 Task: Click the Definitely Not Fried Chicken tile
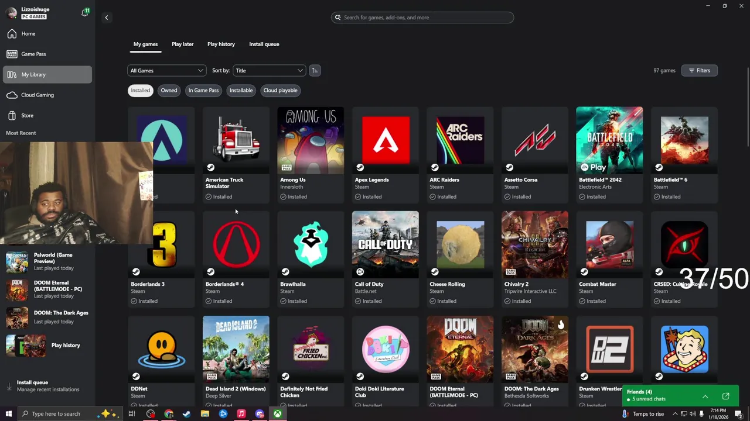pyautogui.click(x=311, y=361)
